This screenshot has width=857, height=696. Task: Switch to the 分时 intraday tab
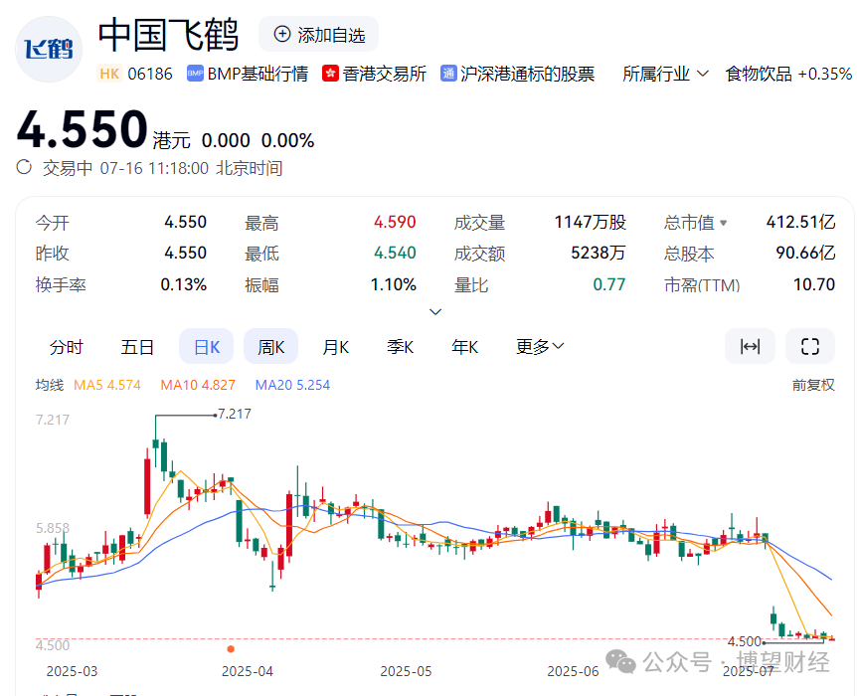(67, 347)
